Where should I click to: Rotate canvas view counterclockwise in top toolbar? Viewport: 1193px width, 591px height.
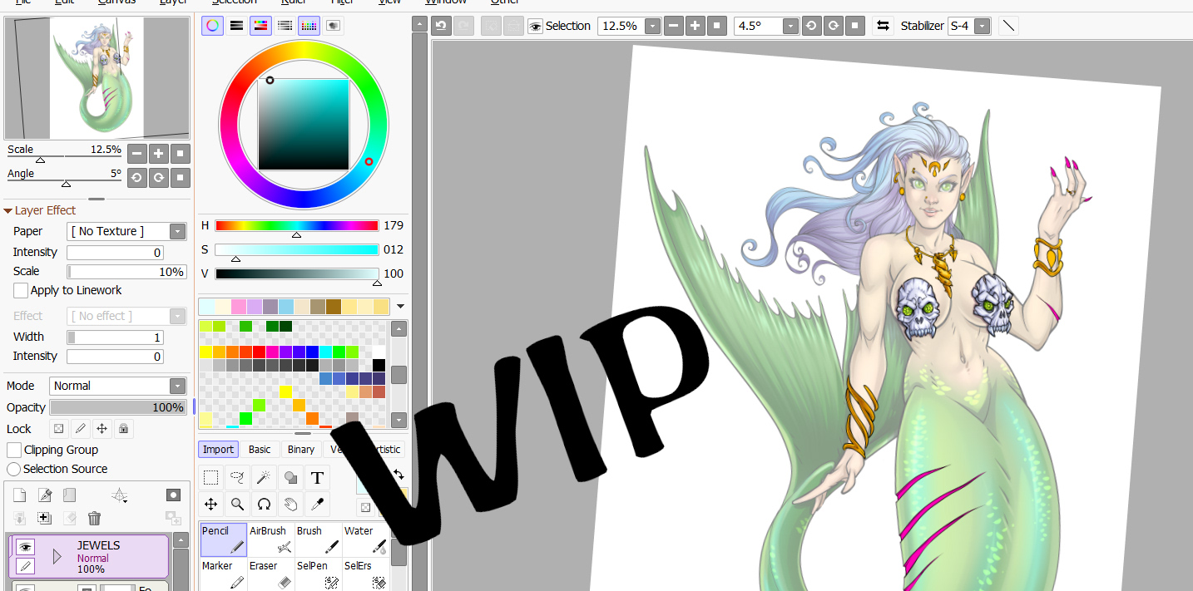[x=811, y=26]
